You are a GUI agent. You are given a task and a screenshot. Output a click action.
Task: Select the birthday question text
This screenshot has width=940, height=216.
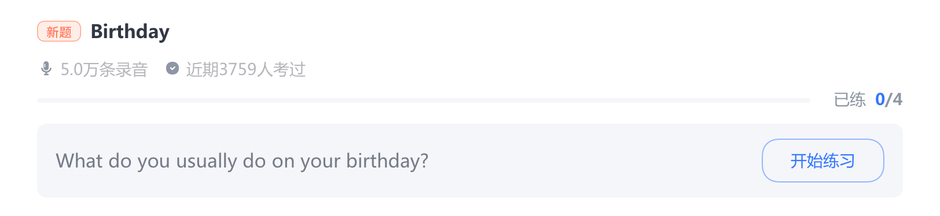pyautogui.click(x=242, y=161)
